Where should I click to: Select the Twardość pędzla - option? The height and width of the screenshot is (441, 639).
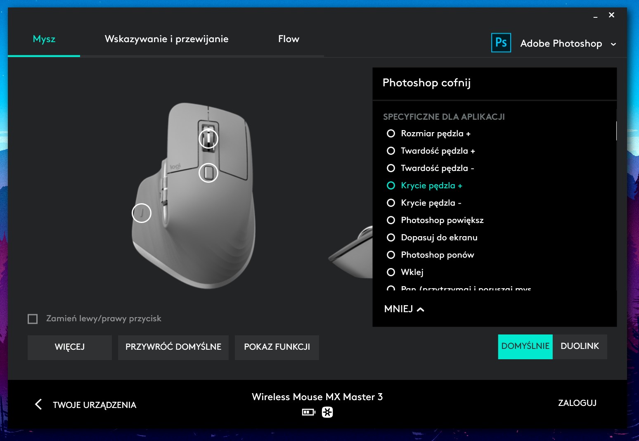[431, 168]
